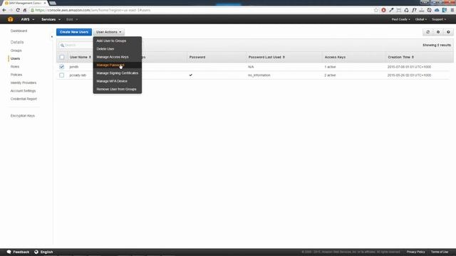The height and width of the screenshot is (256, 456).
Task: Open the Global region dropdown
Action: coord(421,19)
